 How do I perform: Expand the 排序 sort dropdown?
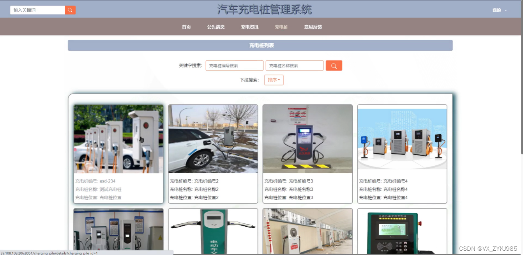click(x=274, y=80)
